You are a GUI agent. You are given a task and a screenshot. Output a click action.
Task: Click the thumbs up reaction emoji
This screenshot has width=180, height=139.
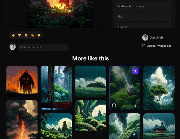(x=13, y=35)
